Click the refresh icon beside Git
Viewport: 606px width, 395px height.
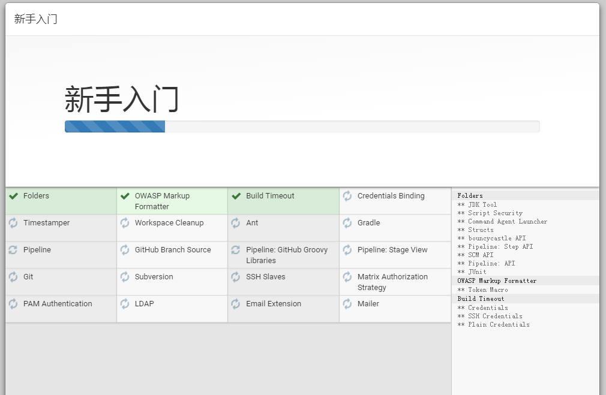[13, 277]
